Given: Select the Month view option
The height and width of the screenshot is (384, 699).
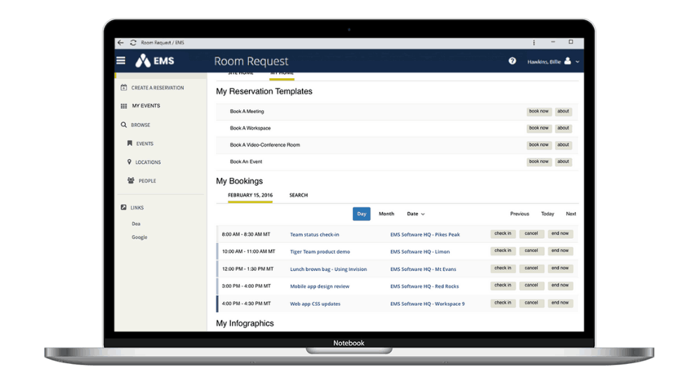Looking at the screenshot, I should click(x=387, y=214).
